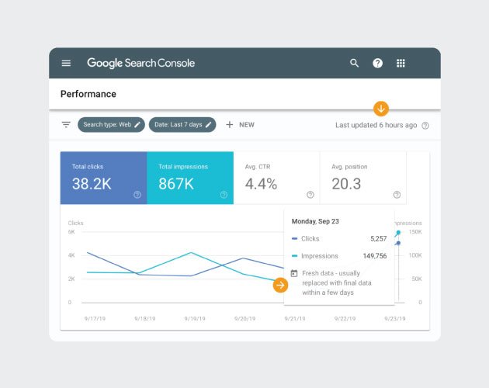The height and width of the screenshot is (388, 489).
Task: Edit Date: Last 7 days pencil
Action: 208,125
